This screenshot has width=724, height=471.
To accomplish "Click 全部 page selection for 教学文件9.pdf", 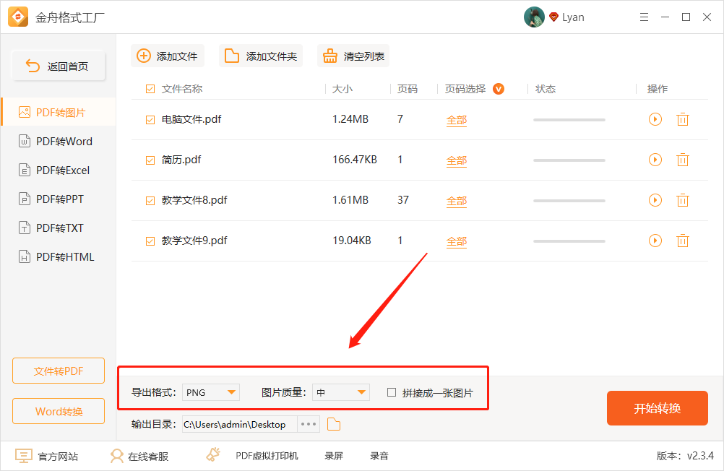I will 457,241.
